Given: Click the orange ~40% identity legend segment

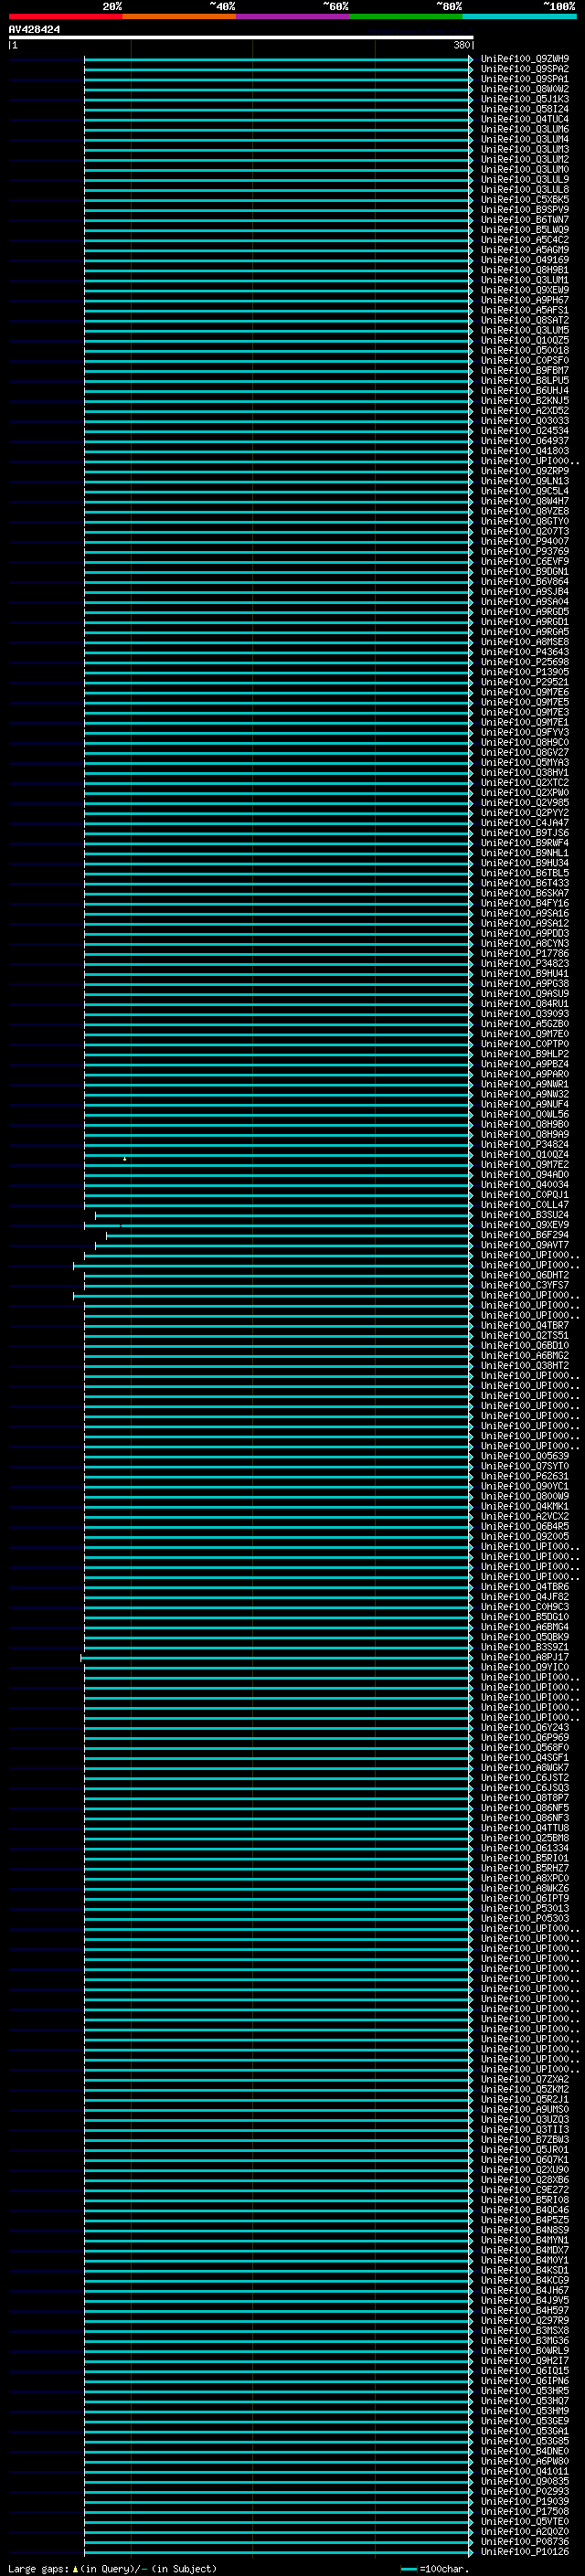Looking at the screenshot, I should [179, 17].
